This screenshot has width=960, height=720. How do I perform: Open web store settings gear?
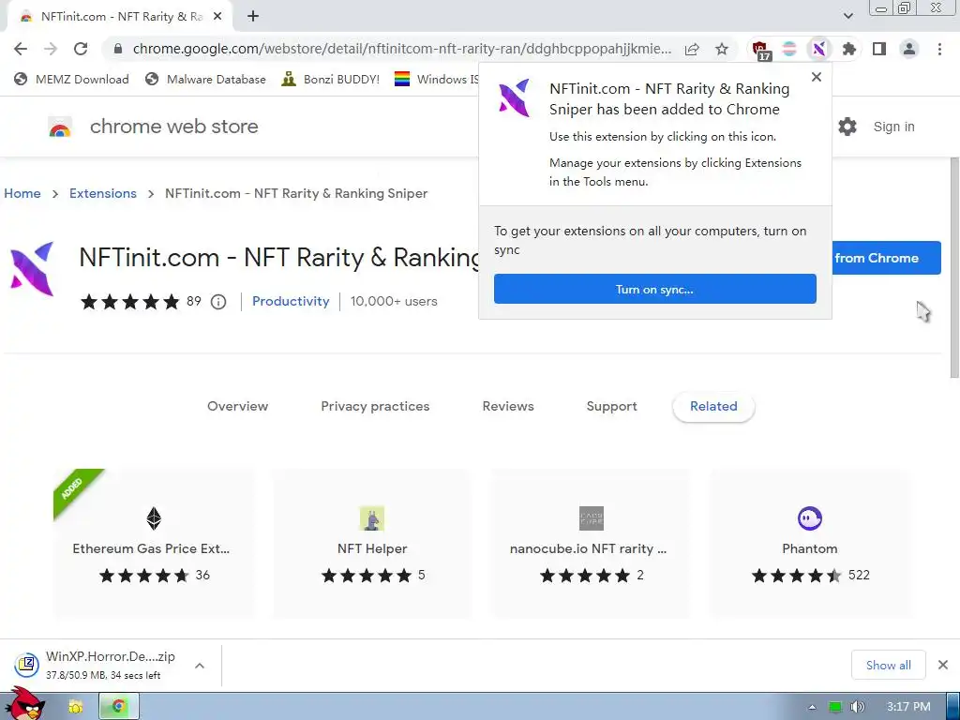click(x=847, y=127)
